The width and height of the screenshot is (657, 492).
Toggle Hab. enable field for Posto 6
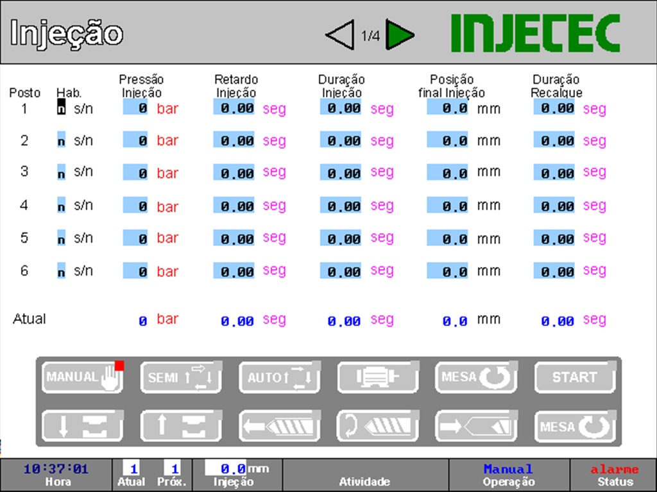click(x=61, y=272)
